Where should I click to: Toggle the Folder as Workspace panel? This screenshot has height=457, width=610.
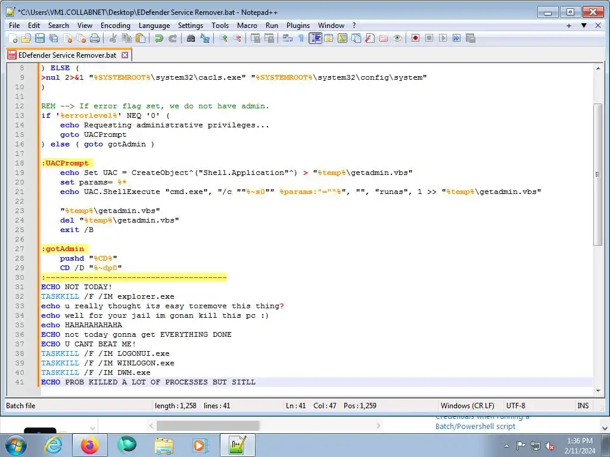(x=384, y=38)
